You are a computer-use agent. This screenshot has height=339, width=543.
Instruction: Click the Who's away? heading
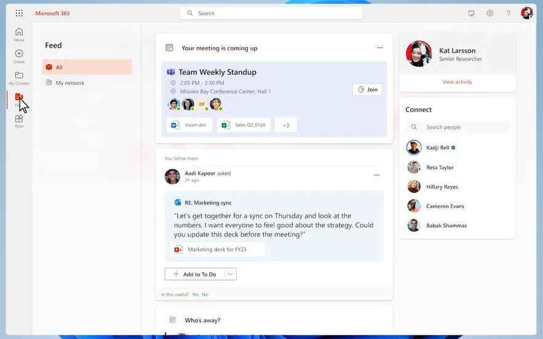click(x=202, y=320)
